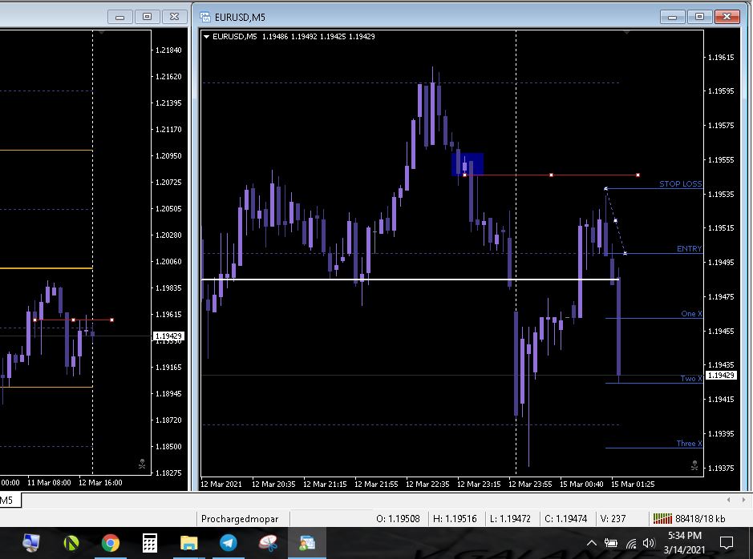
Task: Show hidden system tray icons
Action: [x=592, y=543]
